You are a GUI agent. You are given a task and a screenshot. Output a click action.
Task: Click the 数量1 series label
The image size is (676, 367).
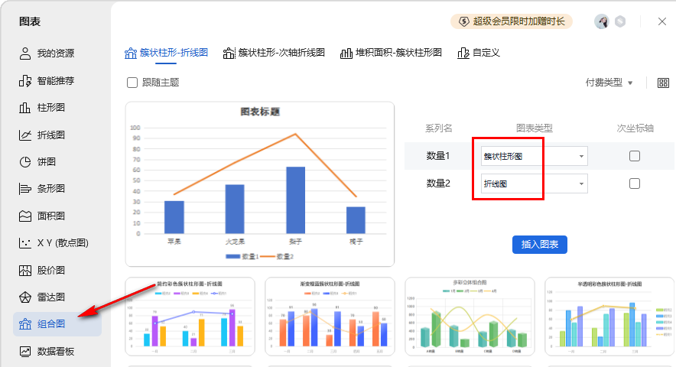(x=438, y=156)
